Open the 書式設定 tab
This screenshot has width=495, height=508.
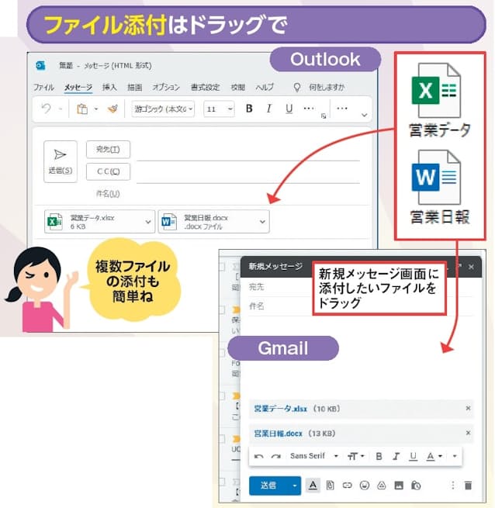pyautogui.click(x=205, y=87)
